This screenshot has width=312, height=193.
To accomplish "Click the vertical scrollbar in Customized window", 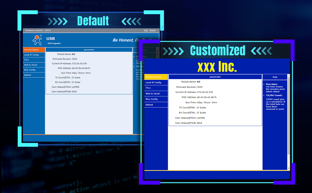I will [x=289, y=116].
